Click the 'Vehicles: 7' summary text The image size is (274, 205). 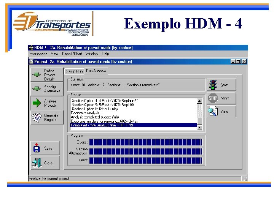[x=96, y=85]
